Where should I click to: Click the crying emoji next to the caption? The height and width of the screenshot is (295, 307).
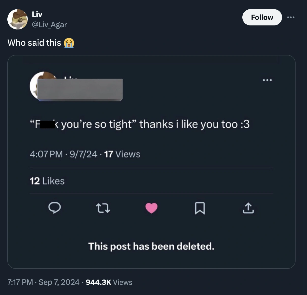(68, 43)
